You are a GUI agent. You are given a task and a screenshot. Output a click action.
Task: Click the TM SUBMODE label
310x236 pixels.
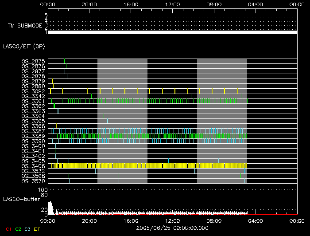[x=25, y=26]
